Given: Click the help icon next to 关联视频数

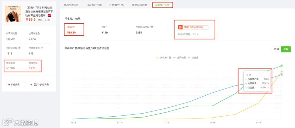Looking at the screenshot, I should click(x=19, y=48).
